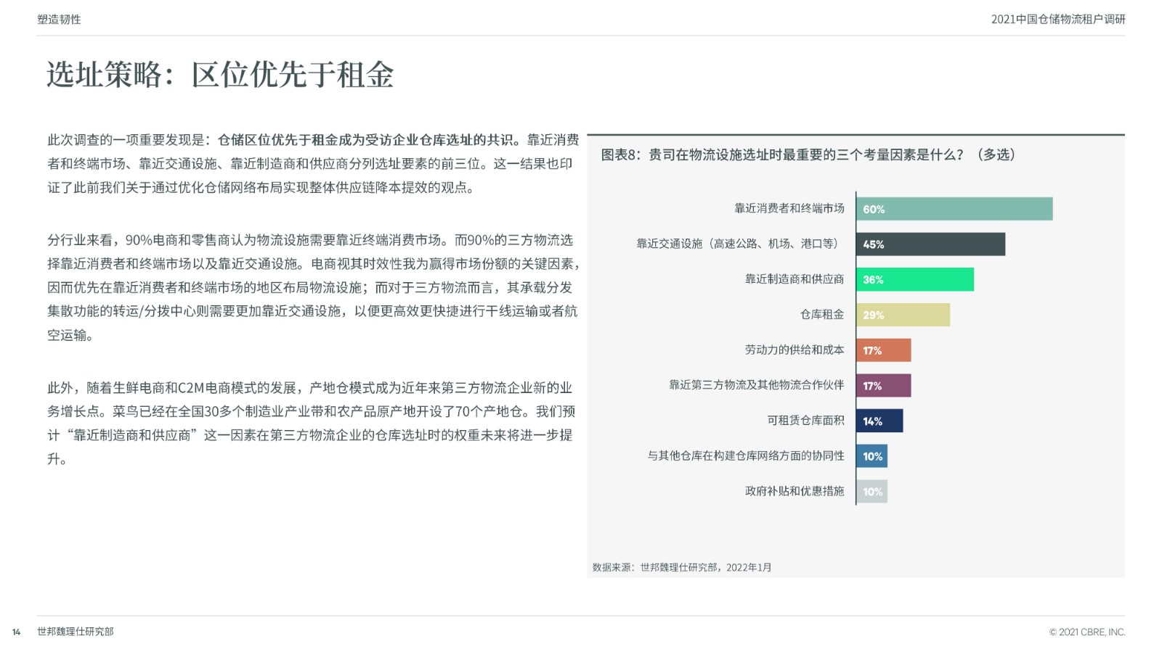Click the 60% bar for 靠近消费者和终端市场
The height and width of the screenshot is (652, 1162).
pyautogui.click(x=954, y=209)
